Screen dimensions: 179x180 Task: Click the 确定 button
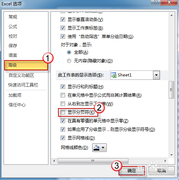click(132, 171)
